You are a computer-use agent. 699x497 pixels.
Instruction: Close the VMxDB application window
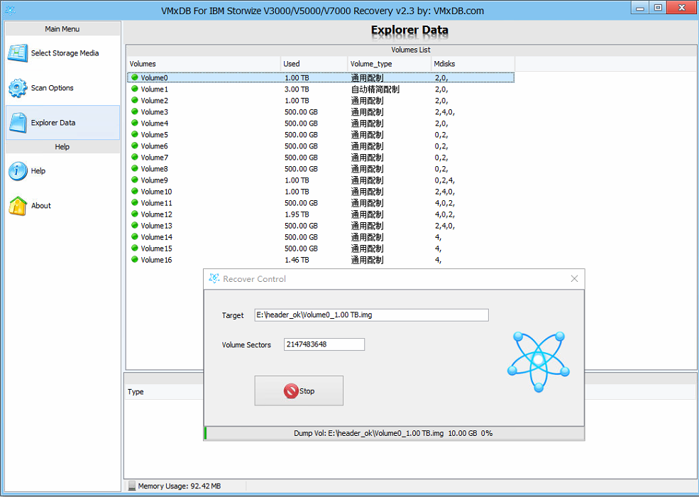coord(682,8)
